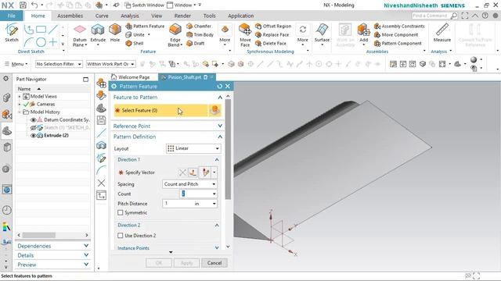Open the Within Work Part Only dropdown
This screenshot has height=281, width=501.
(110, 64)
